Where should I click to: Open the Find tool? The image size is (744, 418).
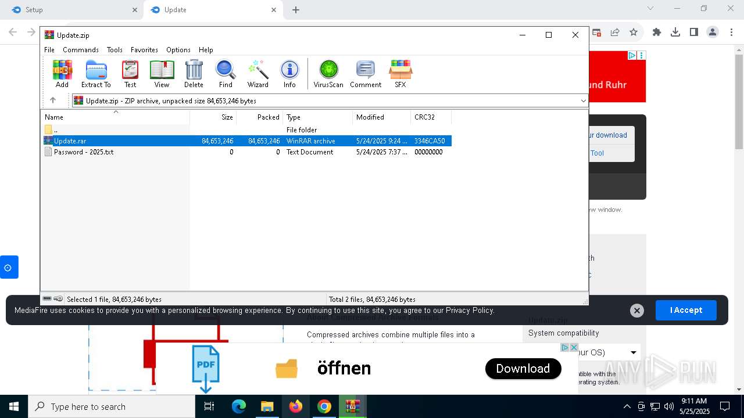[x=226, y=74]
